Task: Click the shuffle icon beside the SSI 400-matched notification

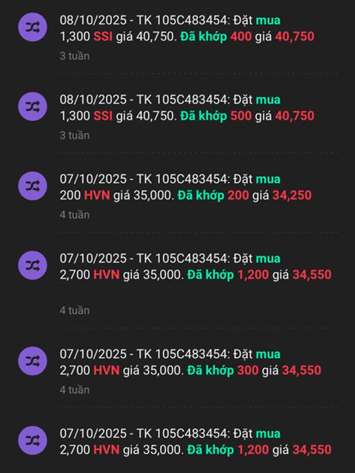Action: click(x=33, y=27)
